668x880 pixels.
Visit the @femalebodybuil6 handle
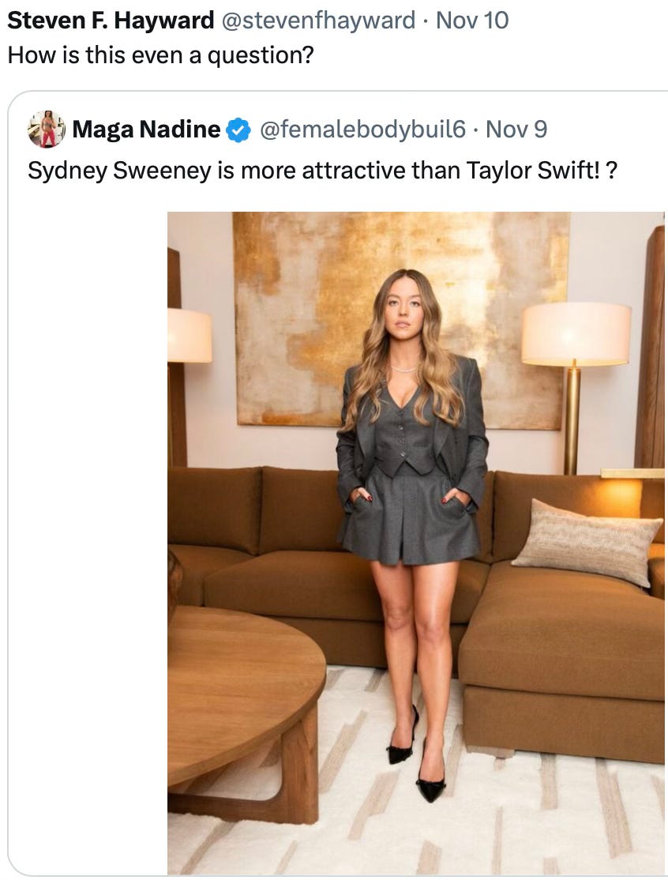[362, 130]
